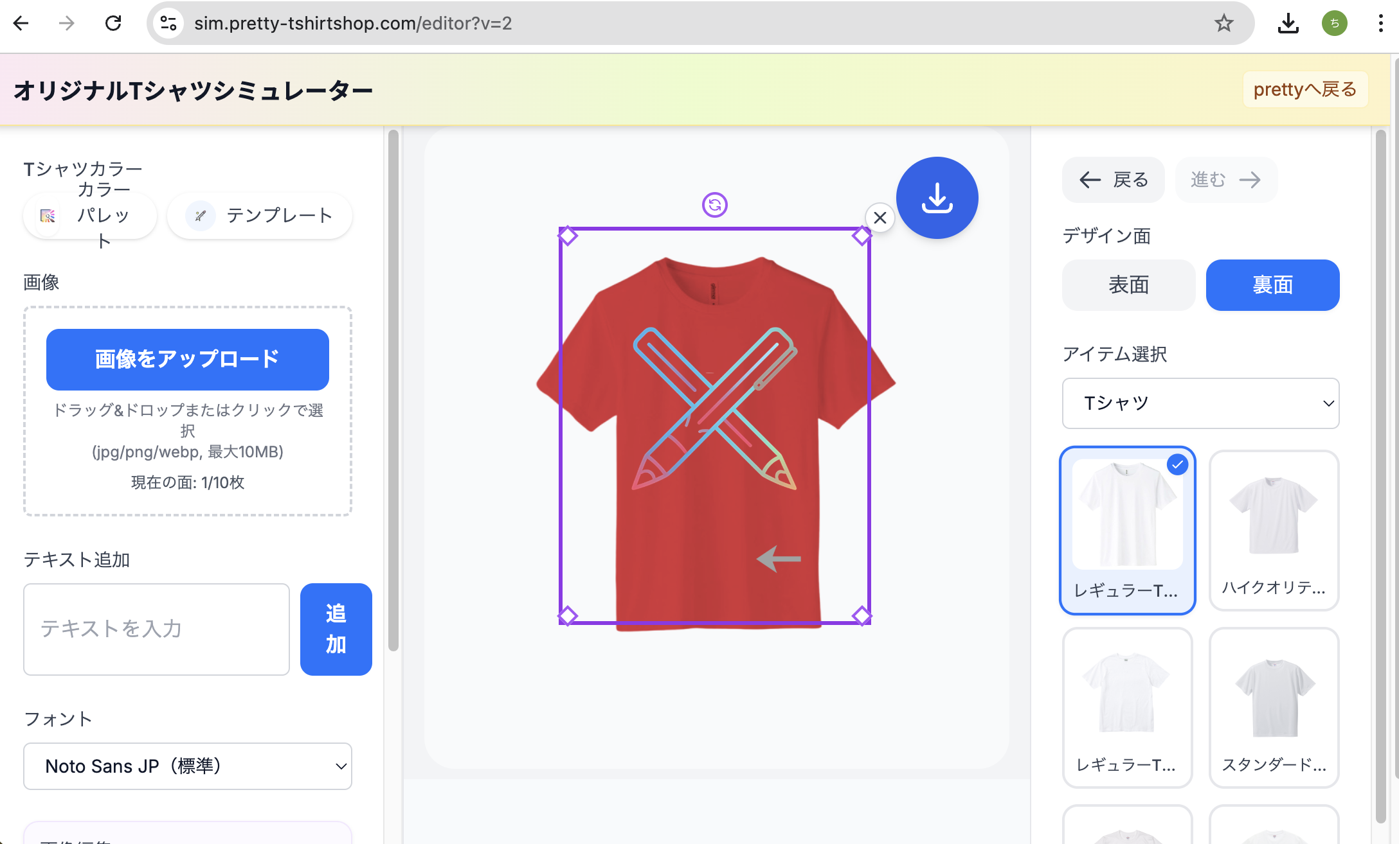1399x844 pixels.
Task: Click the blue download design button
Action: point(937,198)
